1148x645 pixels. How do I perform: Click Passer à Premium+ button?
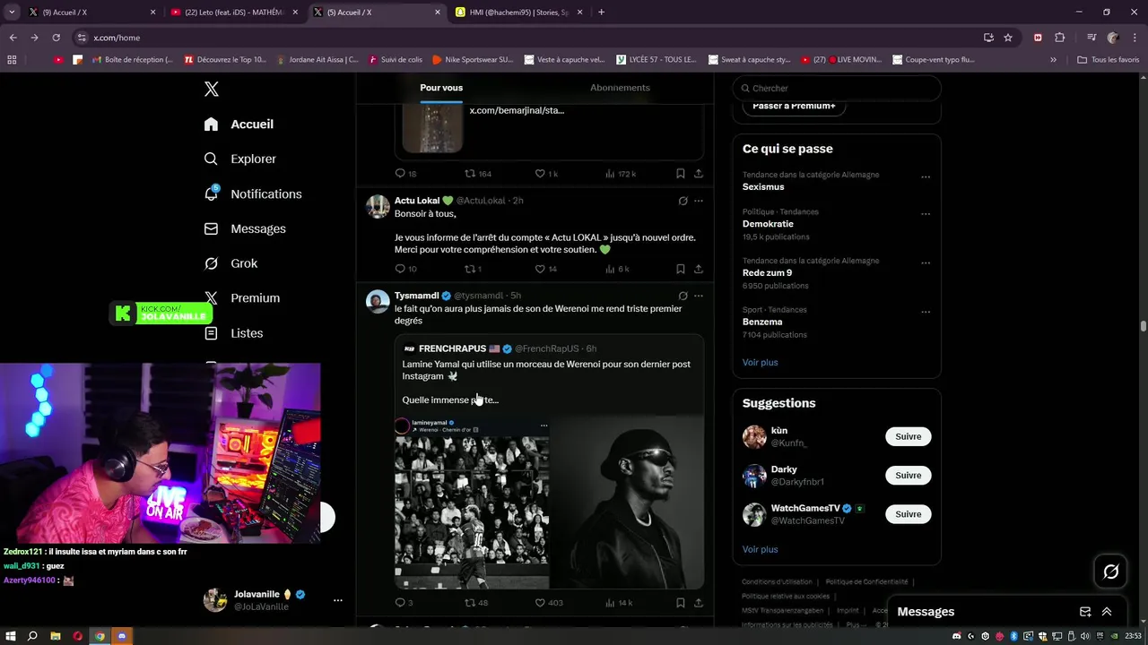(x=794, y=106)
